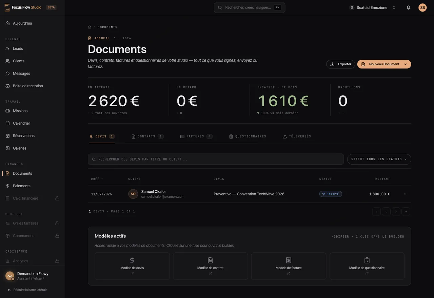Click the global search field
This screenshot has width=434, height=298.
coord(250,7)
